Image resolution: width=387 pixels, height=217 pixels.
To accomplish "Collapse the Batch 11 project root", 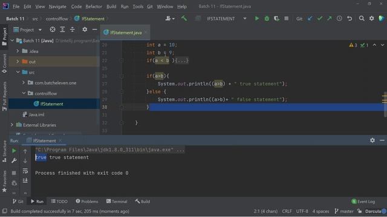I will [12, 40].
